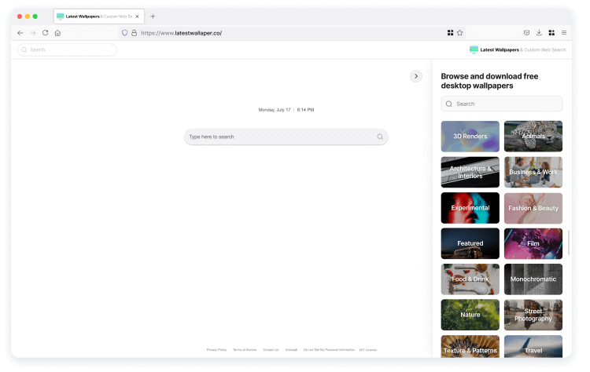Image resolution: width=590 pixels, height=372 pixels.
Task: Click the magnifier icon in center search bar
Action: click(380, 137)
